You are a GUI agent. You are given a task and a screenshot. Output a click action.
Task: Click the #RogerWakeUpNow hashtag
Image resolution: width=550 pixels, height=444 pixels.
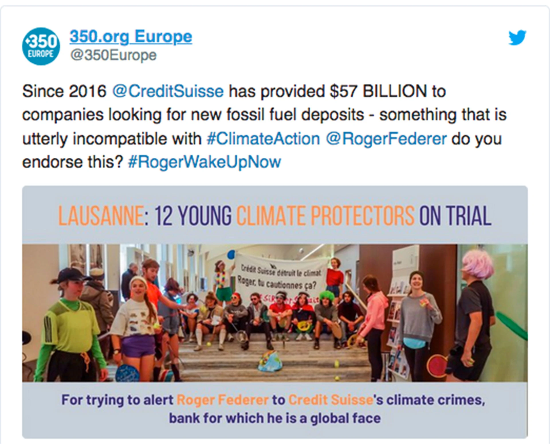coord(205,162)
